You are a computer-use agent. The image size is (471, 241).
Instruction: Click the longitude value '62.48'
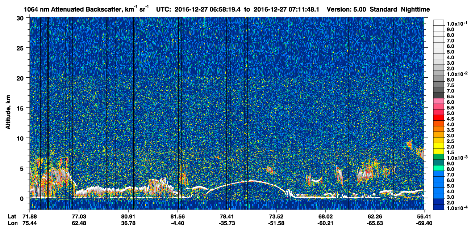[x=79, y=223]
